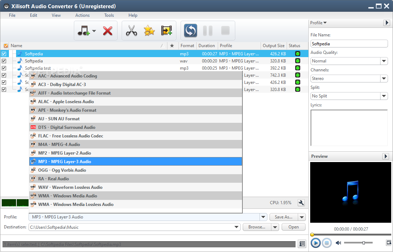Click the Add File music note icon

(84, 31)
